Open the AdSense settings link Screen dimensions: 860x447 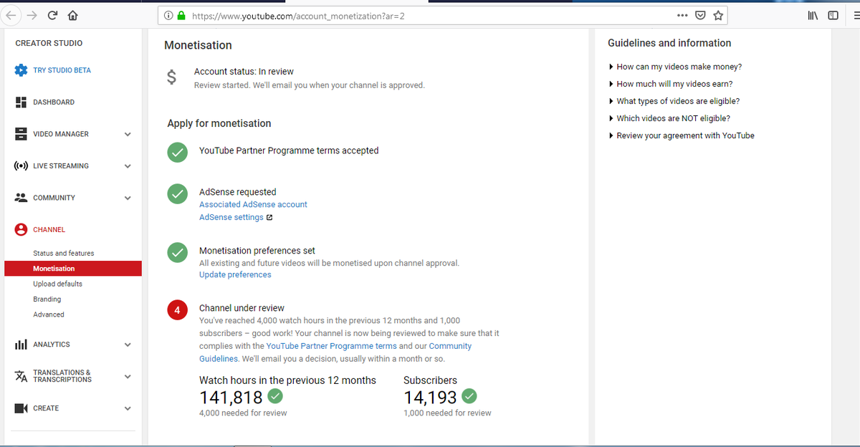pos(231,217)
